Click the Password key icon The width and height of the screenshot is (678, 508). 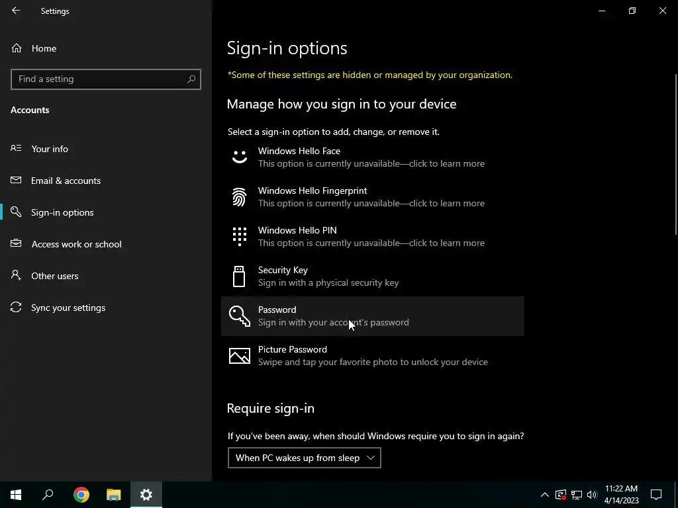point(240,316)
